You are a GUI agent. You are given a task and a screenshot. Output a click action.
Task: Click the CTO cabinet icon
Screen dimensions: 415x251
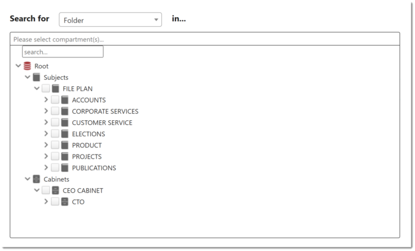click(65, 202)
